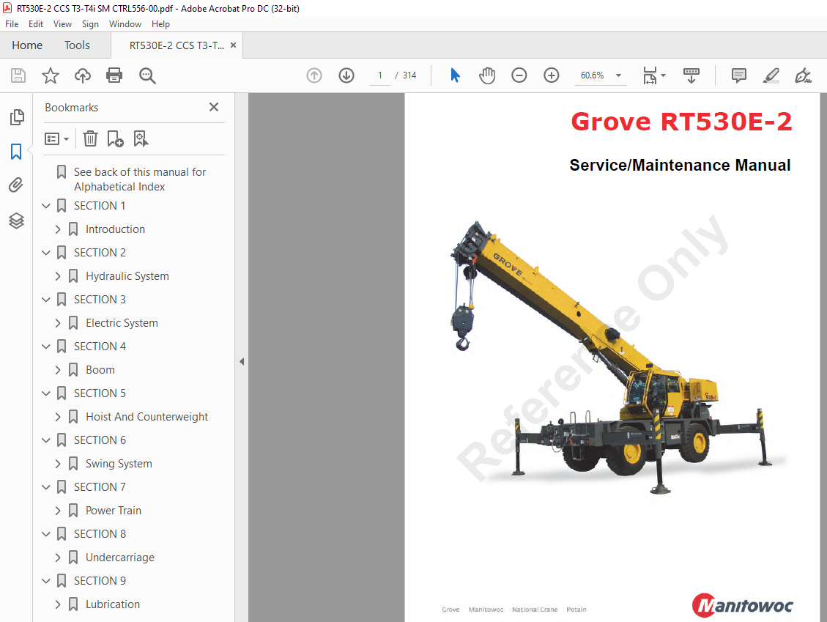Expand the Undercarriage bookmark
Screen dimensions: 827x622
58,558
